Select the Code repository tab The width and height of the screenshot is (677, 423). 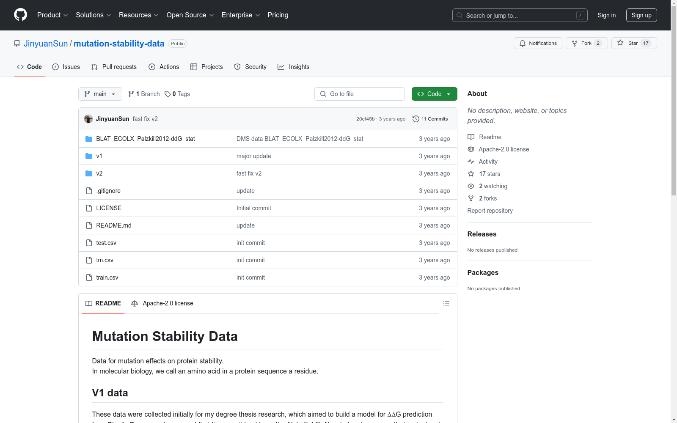(30, 67)
